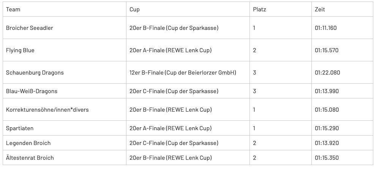The width and height of the screenshot is (379, 170).
Task: Click the Zeit column header
Action: coord(320,9)
